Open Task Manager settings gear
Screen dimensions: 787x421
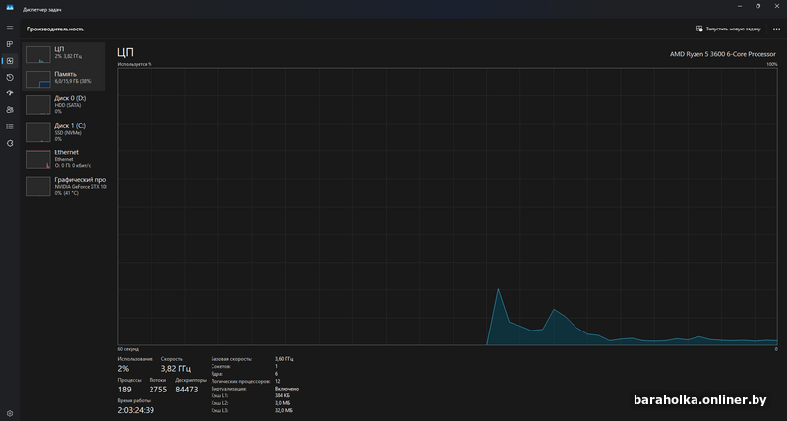pos(10,413)
